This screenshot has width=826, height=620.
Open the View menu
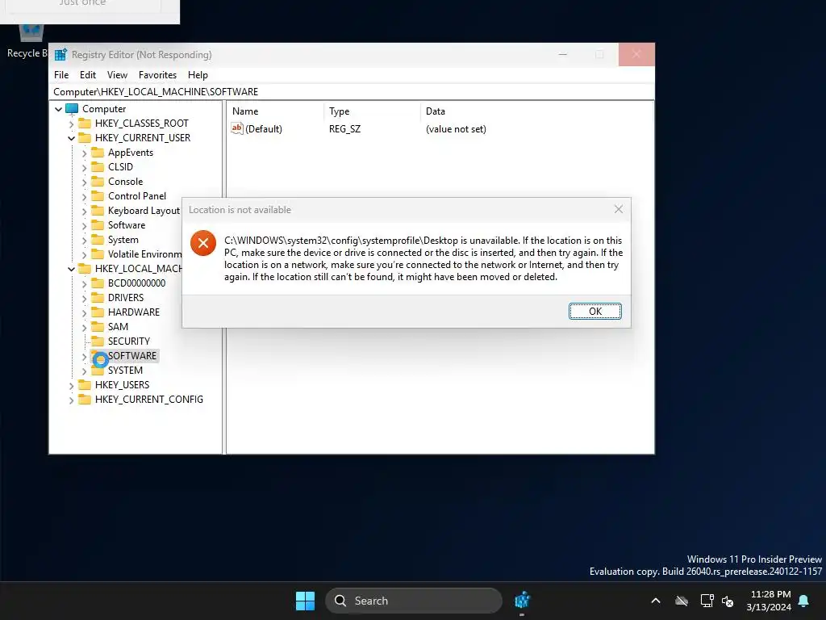(117, 75)
